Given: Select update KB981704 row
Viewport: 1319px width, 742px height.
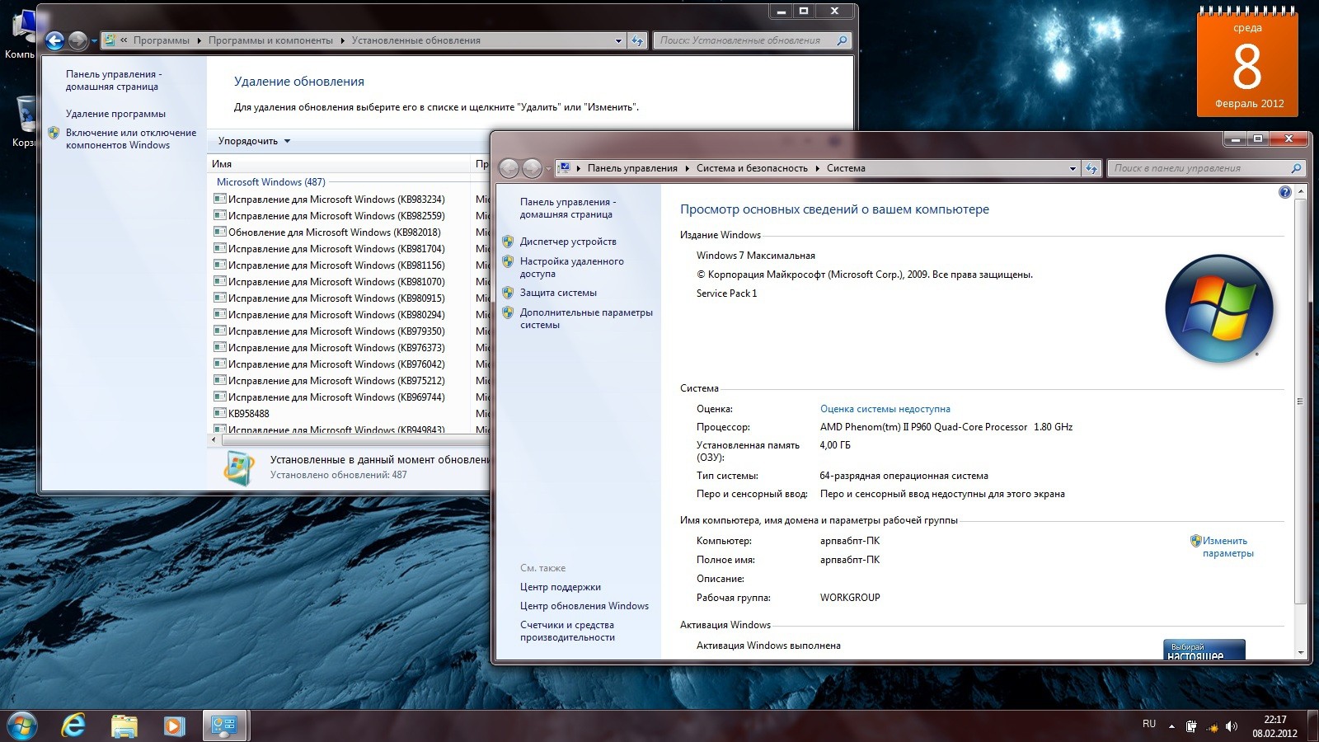Looking at the screenshot, I should click(x=338, y=249).
